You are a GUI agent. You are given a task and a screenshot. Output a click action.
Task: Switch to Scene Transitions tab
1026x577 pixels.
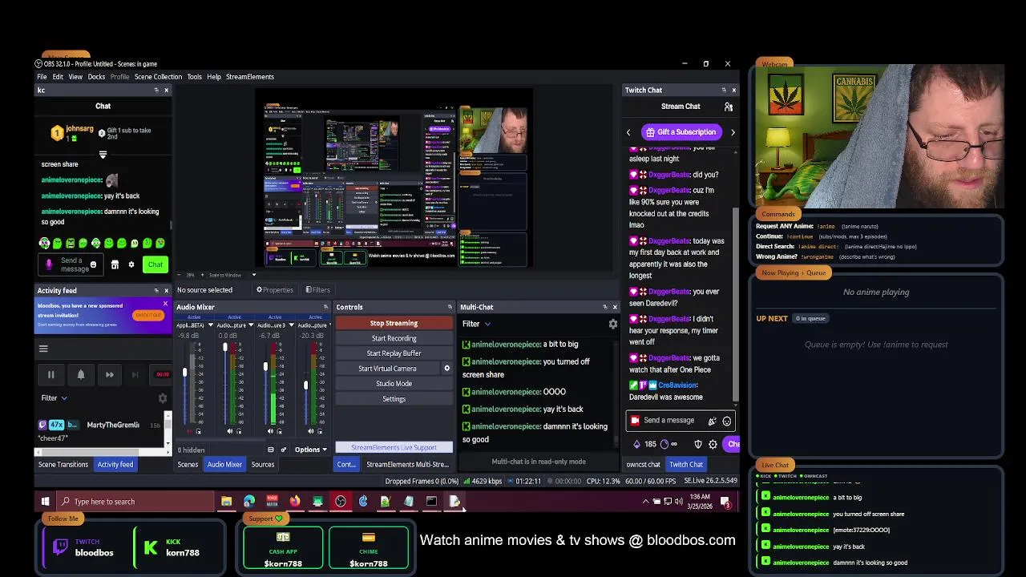[x=63, y=465]
